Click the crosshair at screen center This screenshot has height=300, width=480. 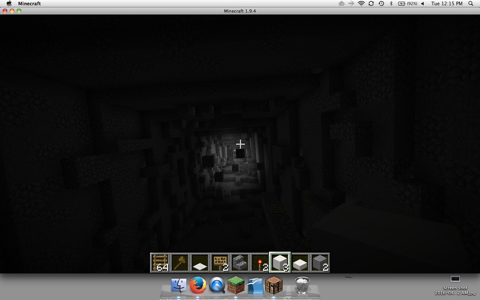coord(240,144)
